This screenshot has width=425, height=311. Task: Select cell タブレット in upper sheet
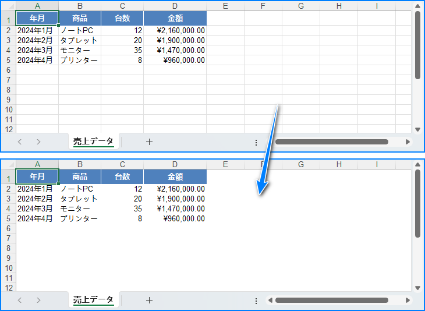tap(80, 40)
